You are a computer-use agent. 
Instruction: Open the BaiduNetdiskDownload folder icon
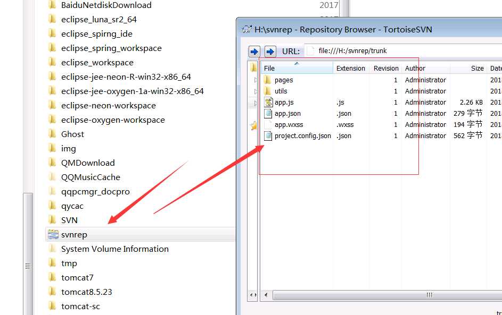[x=53, y=5]
